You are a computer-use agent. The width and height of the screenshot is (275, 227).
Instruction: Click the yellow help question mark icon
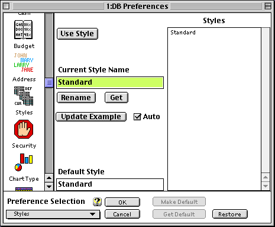[97, 202]
